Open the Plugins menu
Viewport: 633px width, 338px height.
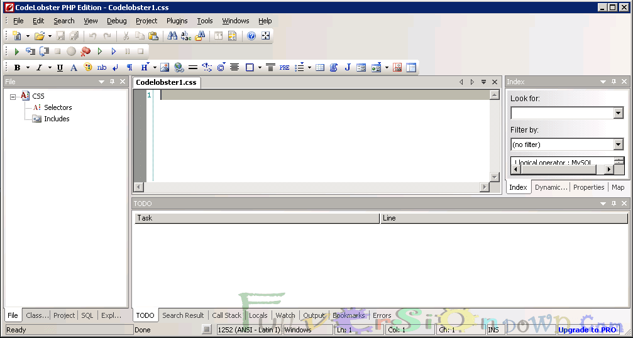(177, 21)
